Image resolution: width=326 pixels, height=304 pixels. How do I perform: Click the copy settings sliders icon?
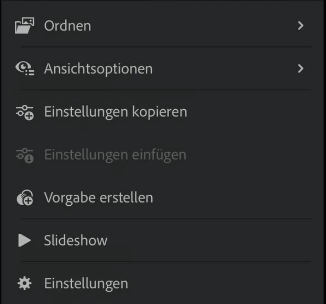click(24, 112)
